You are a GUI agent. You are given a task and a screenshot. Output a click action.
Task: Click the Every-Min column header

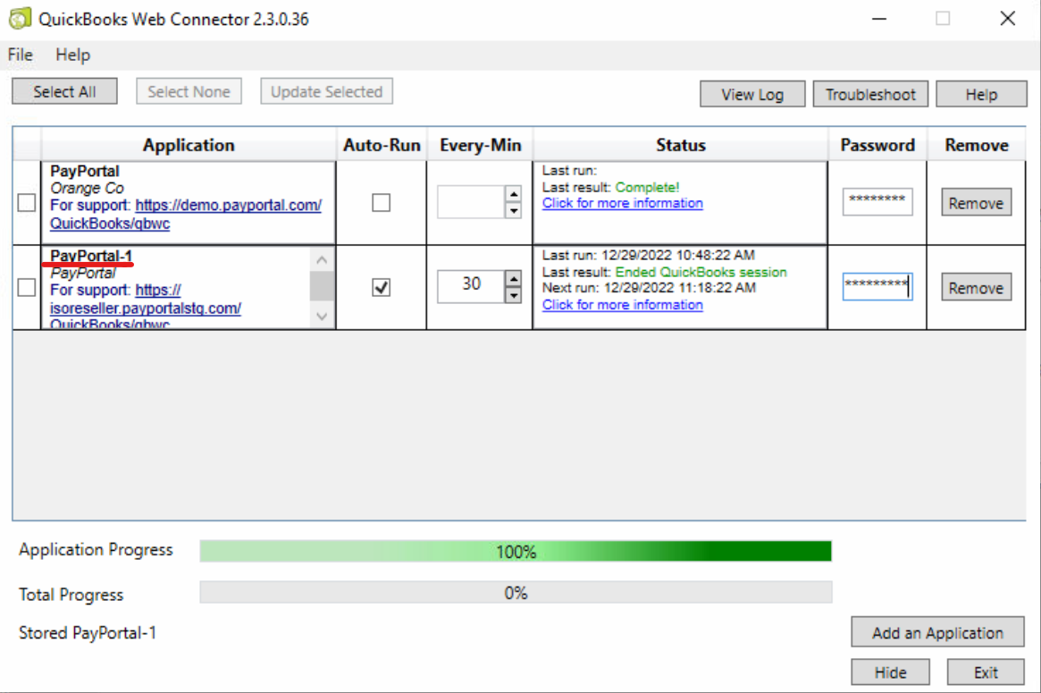pyautogui.click(x=480, y=145)
